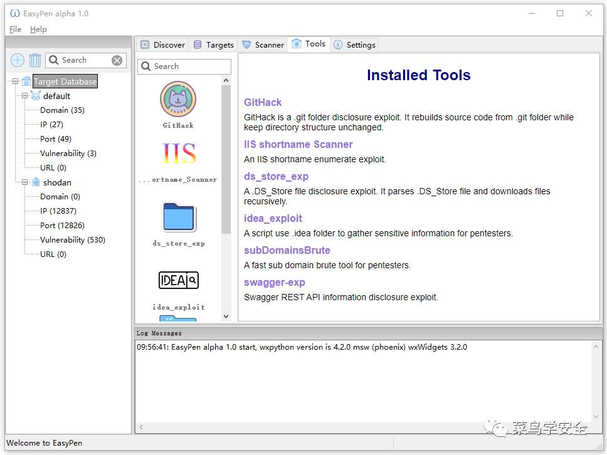Open the ds_store_exp link

pos(276,177)
